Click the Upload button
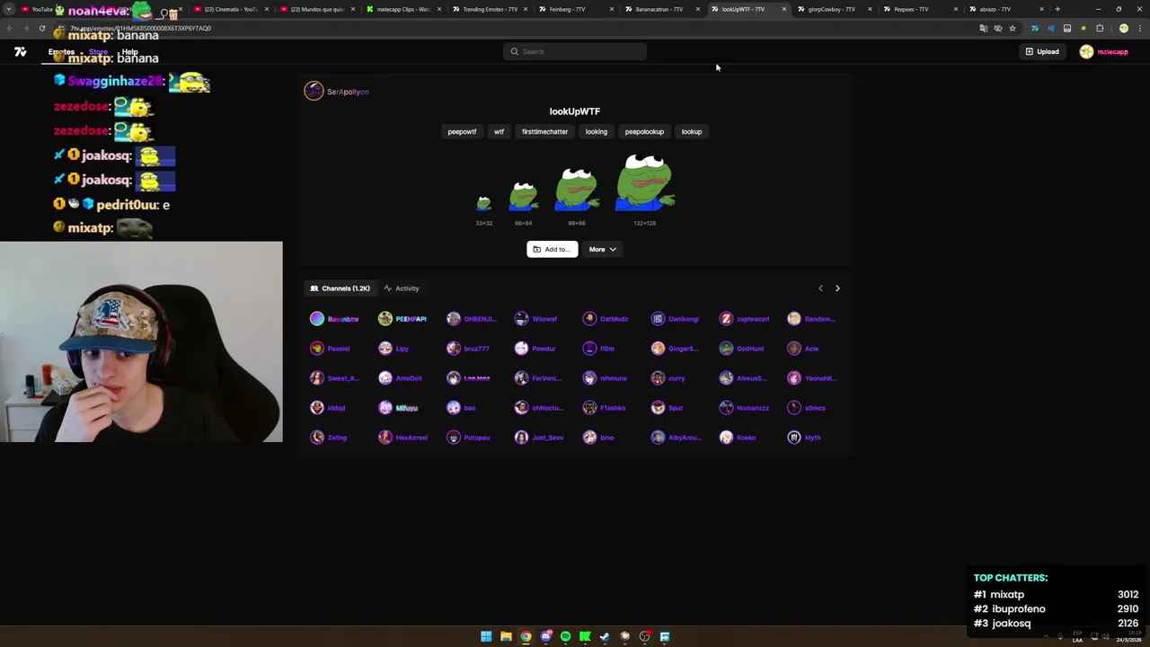1150x647 pixels. click(1042, 51)
